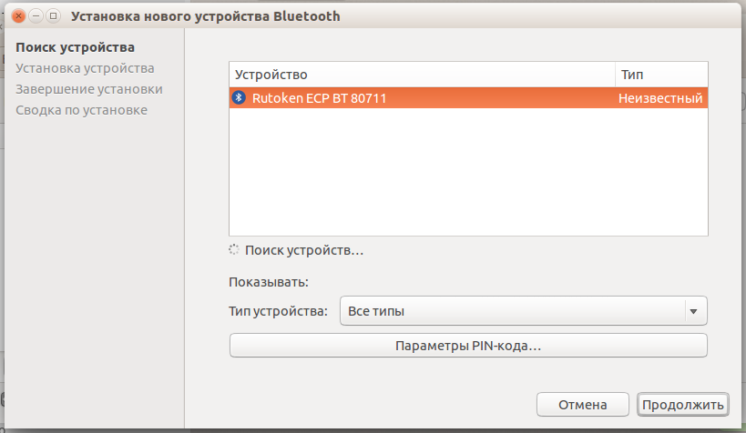Open the Все типы device type dropdown
The image size is (746, 433).
click(x=512, y=311)
